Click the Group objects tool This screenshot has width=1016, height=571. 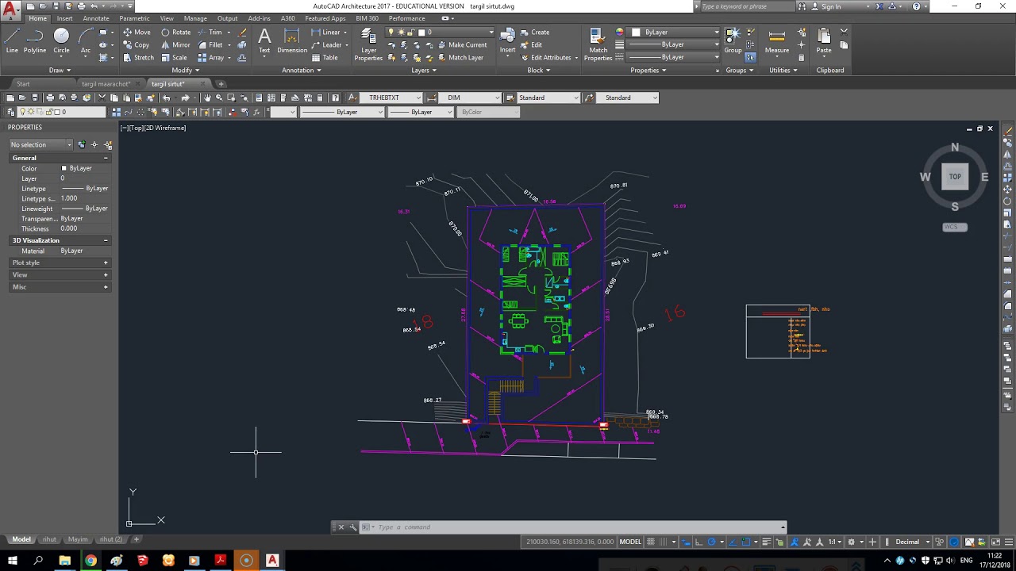point(733,40)
